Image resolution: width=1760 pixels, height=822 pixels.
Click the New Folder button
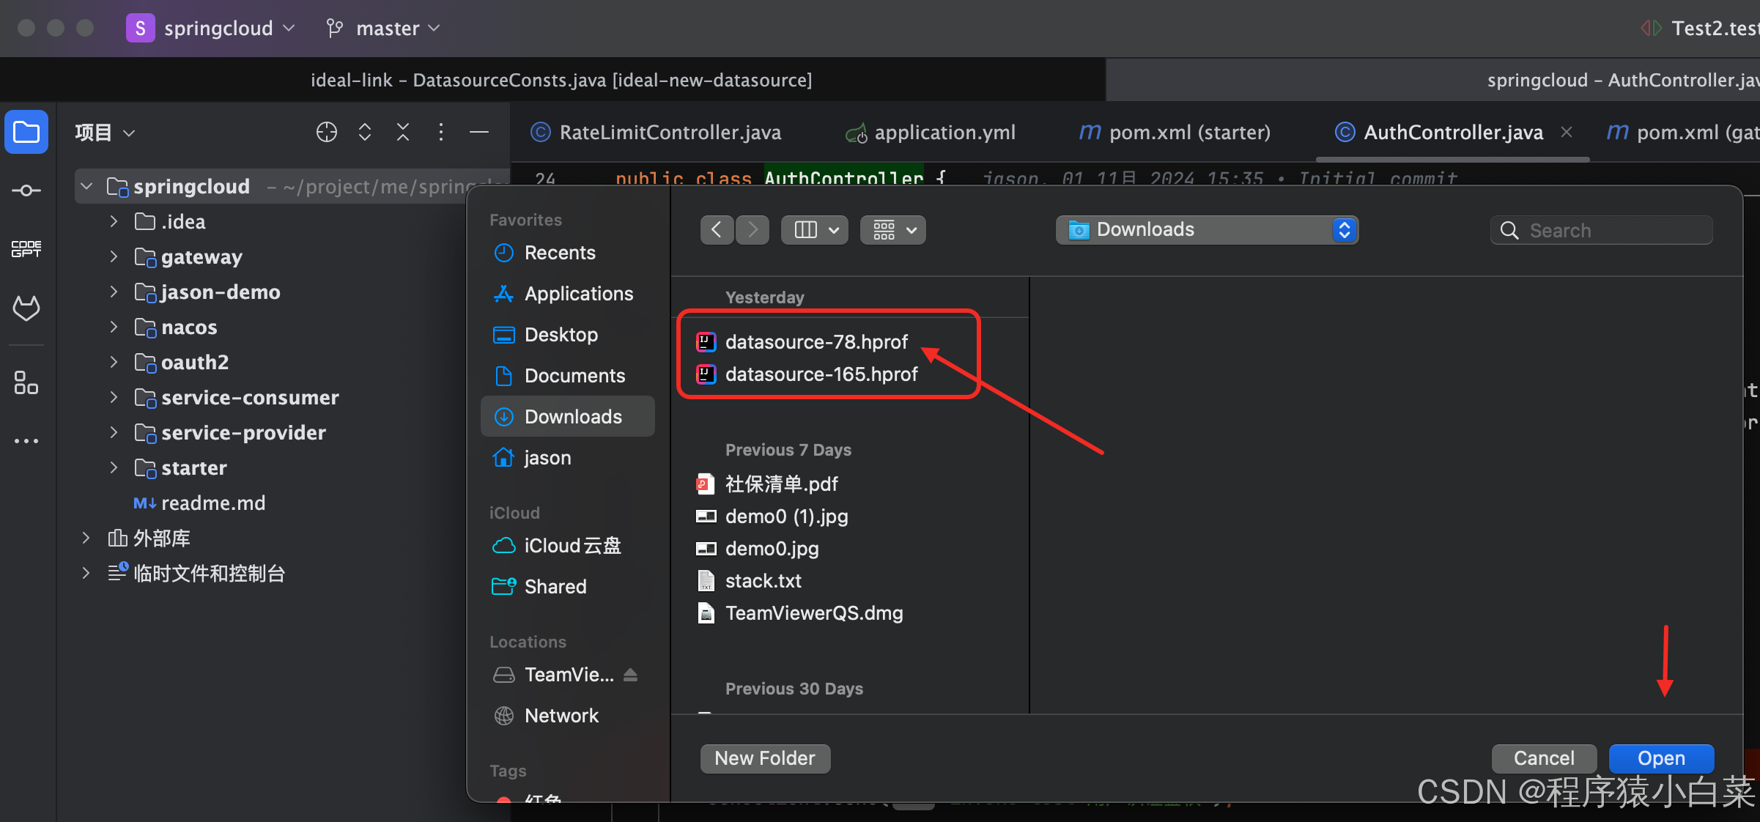coord(764,758)
